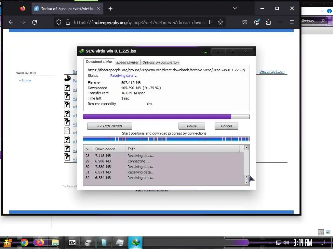The width and height of the screenshot is (333, 249).
Task: Switch to Download status tab
Action: pos(99,62)
